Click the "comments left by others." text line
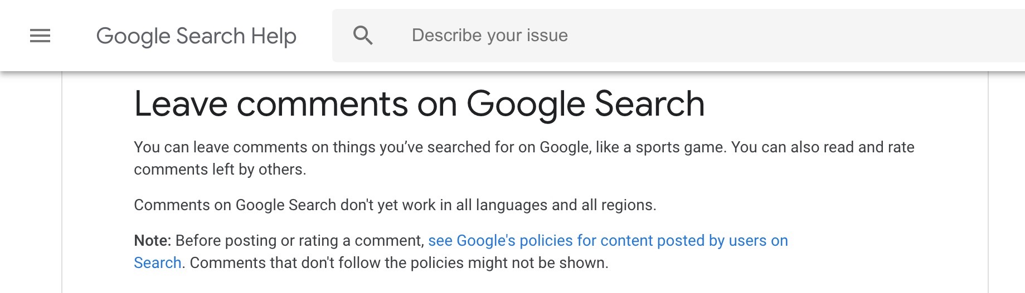The image size is (1025, 293). tap(220, 170)
